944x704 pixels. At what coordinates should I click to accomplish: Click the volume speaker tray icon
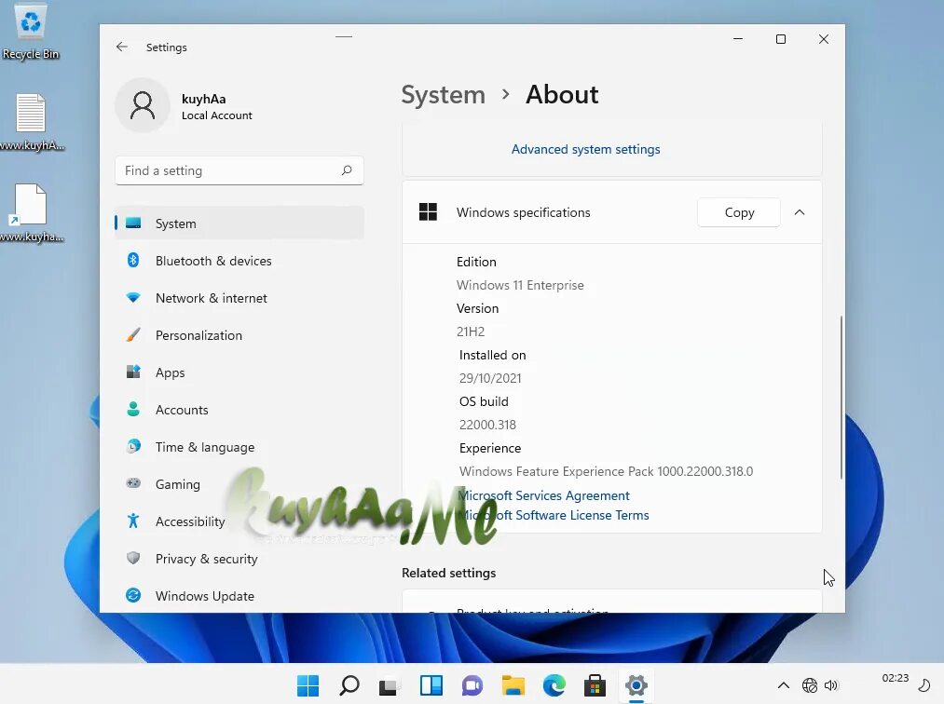pos(831,684)
